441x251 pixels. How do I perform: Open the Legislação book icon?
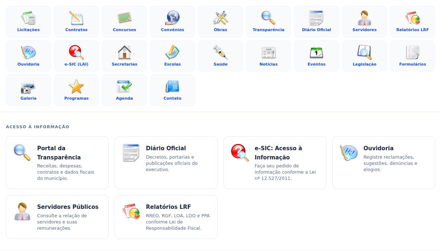click(365, 52)
